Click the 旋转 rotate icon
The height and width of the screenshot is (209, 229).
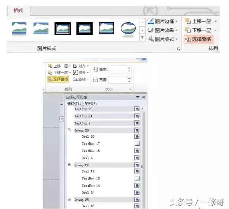[75, 79]
